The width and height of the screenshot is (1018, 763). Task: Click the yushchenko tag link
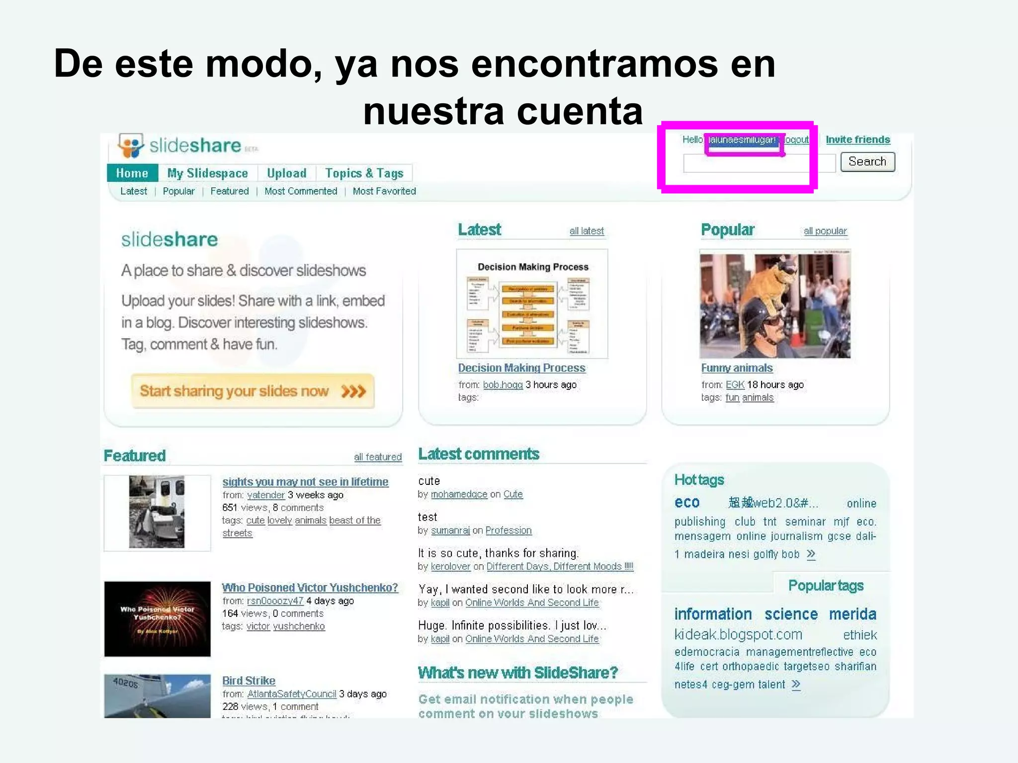299,626
